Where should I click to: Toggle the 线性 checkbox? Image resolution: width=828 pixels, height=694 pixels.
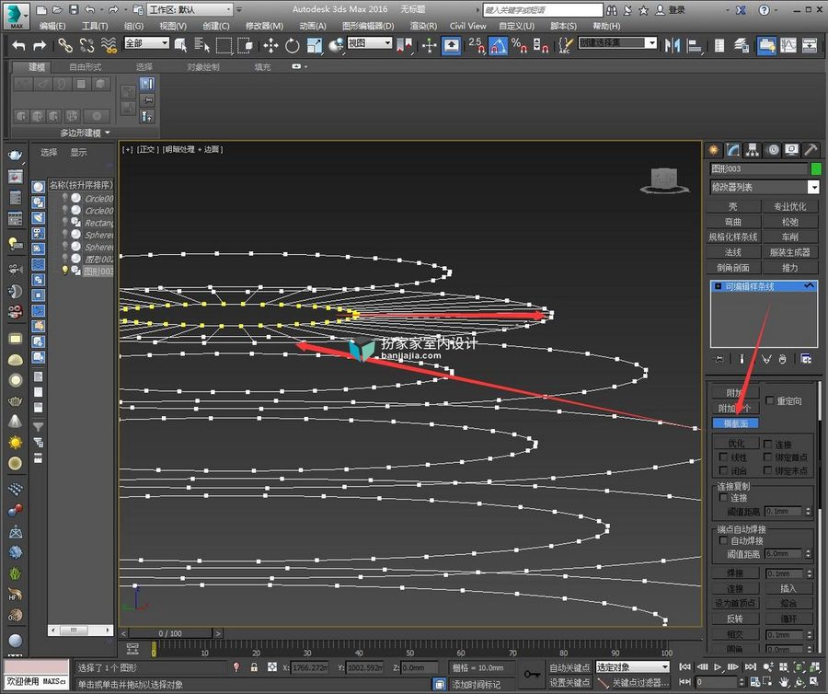[x=723, y=457]
